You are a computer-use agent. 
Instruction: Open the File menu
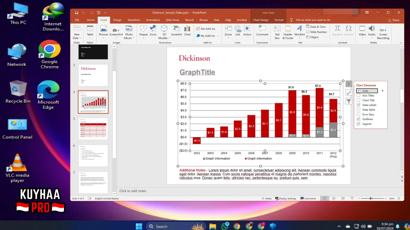pos(77,20)
